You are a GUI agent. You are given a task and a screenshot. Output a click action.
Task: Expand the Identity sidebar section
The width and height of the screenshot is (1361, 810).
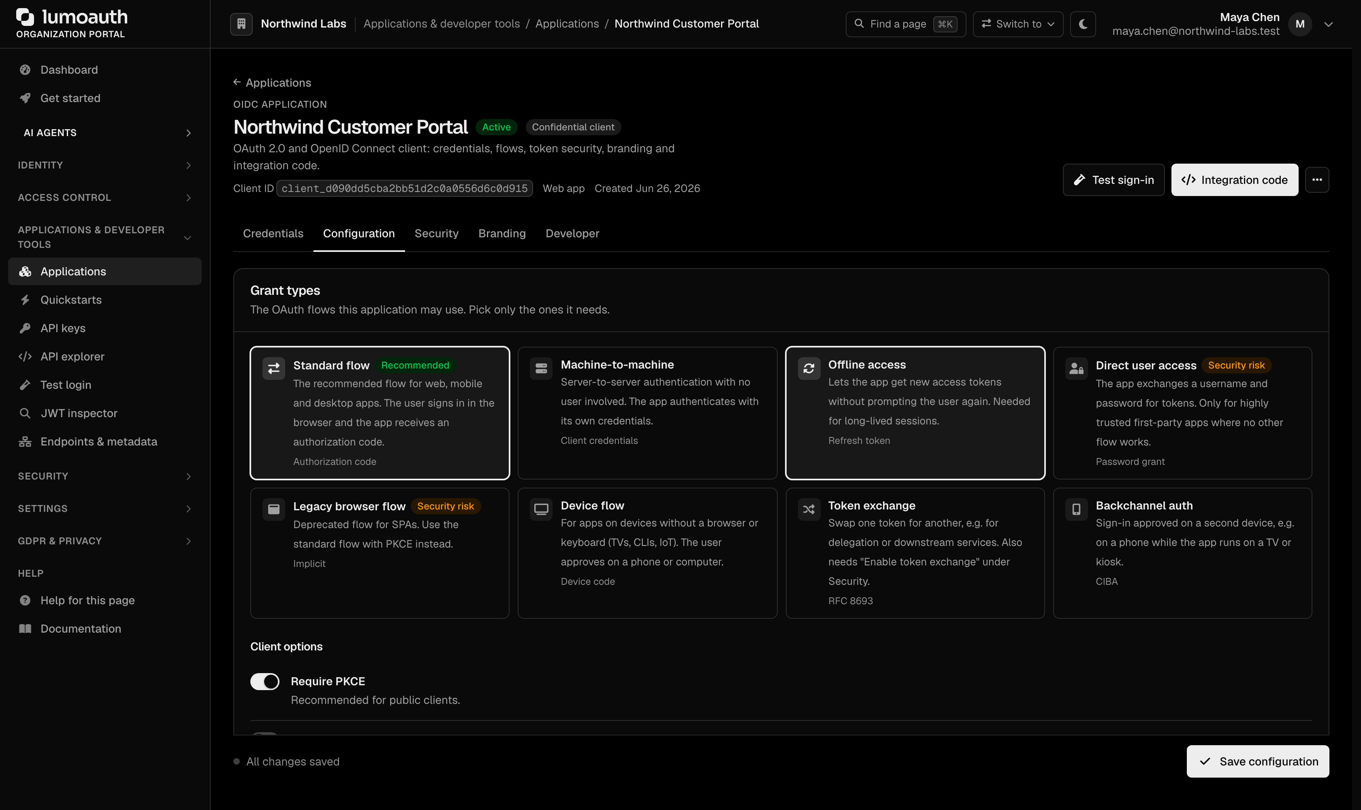tap(105, 165)
